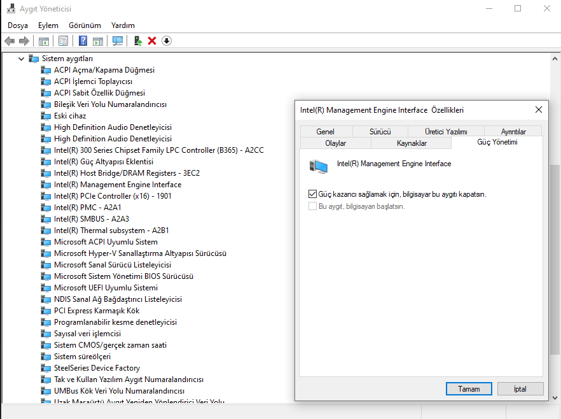Switch to the Sürücü tab
This screenshot has height=419, width=561.
click(x=380, y=132)
